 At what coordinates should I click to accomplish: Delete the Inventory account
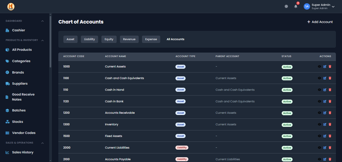[x=330, y=124]
